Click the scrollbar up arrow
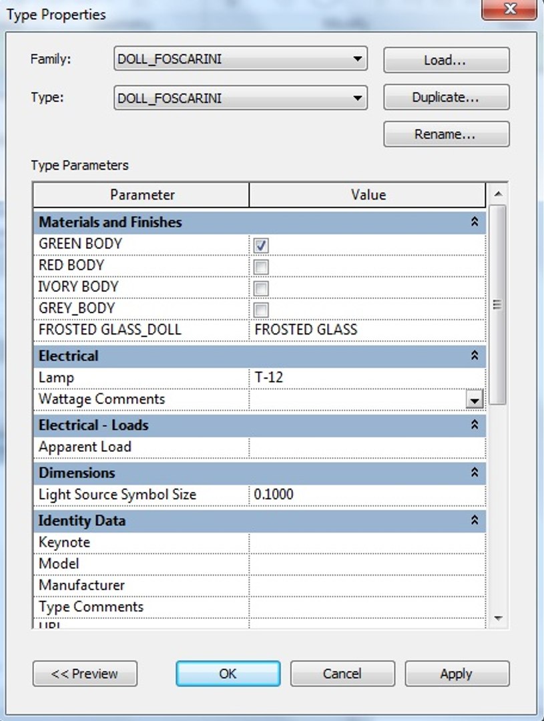Viewport: 544px width, 721px height. (497, 194)
